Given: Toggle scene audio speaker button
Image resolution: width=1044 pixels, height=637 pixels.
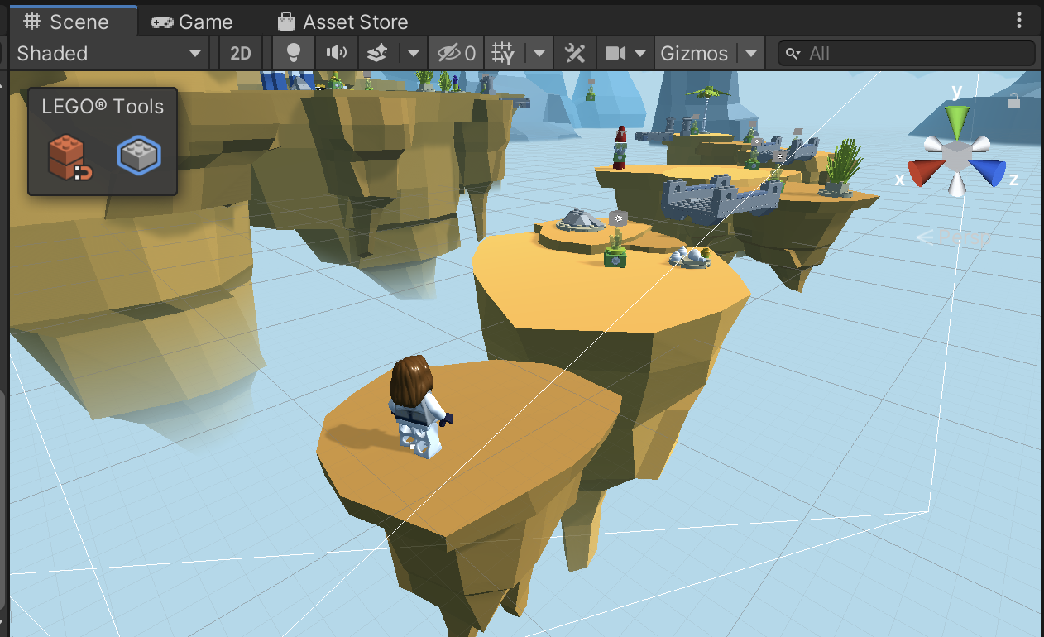Looking at the screenshot, I should 336,54.
